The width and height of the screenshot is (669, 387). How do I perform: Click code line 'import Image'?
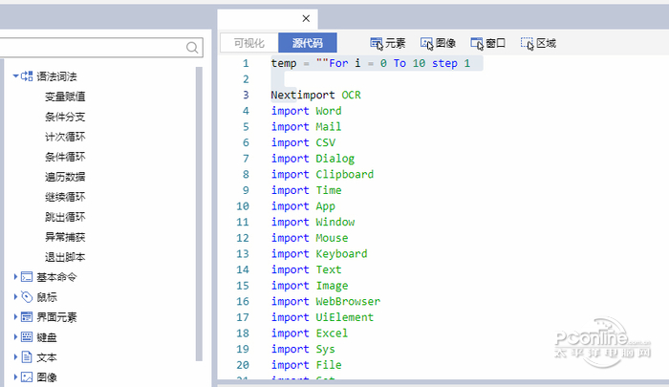310,286
